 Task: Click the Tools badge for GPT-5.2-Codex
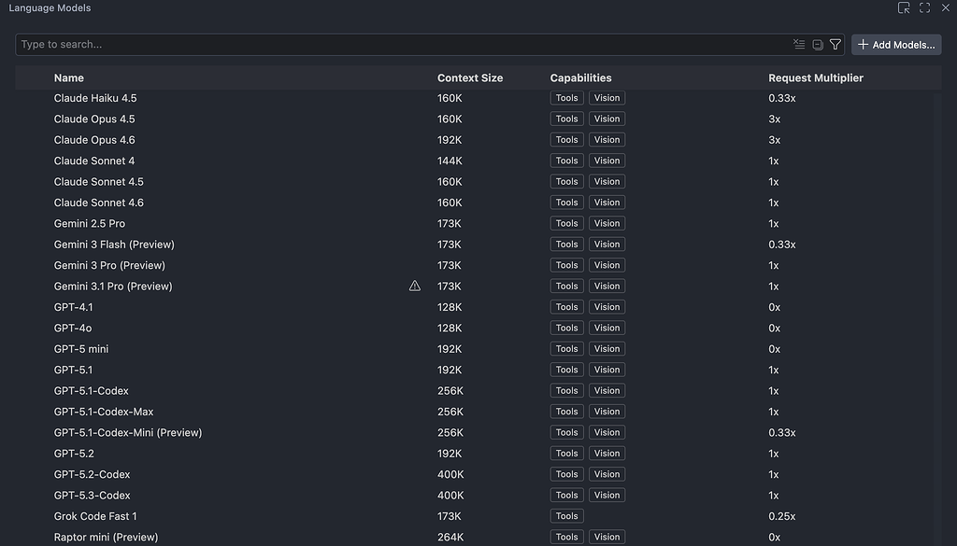tap(566, 474)
